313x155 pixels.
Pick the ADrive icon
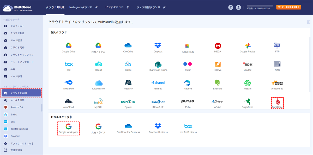tap(217, 101)
